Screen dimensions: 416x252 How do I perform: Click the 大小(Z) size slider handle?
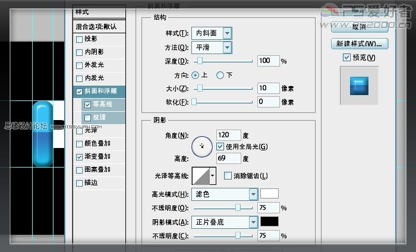(x=200, y=88)
